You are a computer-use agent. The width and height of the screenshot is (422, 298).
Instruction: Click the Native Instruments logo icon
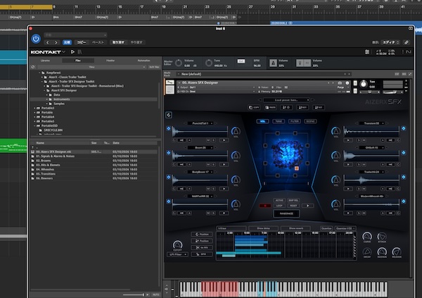[409, 51]
